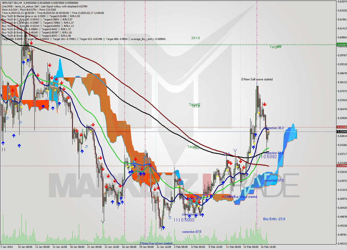The width and height of the screenshot is (347, 250).
Task: Click the red 0.5299 price tag
Action: tap(342, 165)
